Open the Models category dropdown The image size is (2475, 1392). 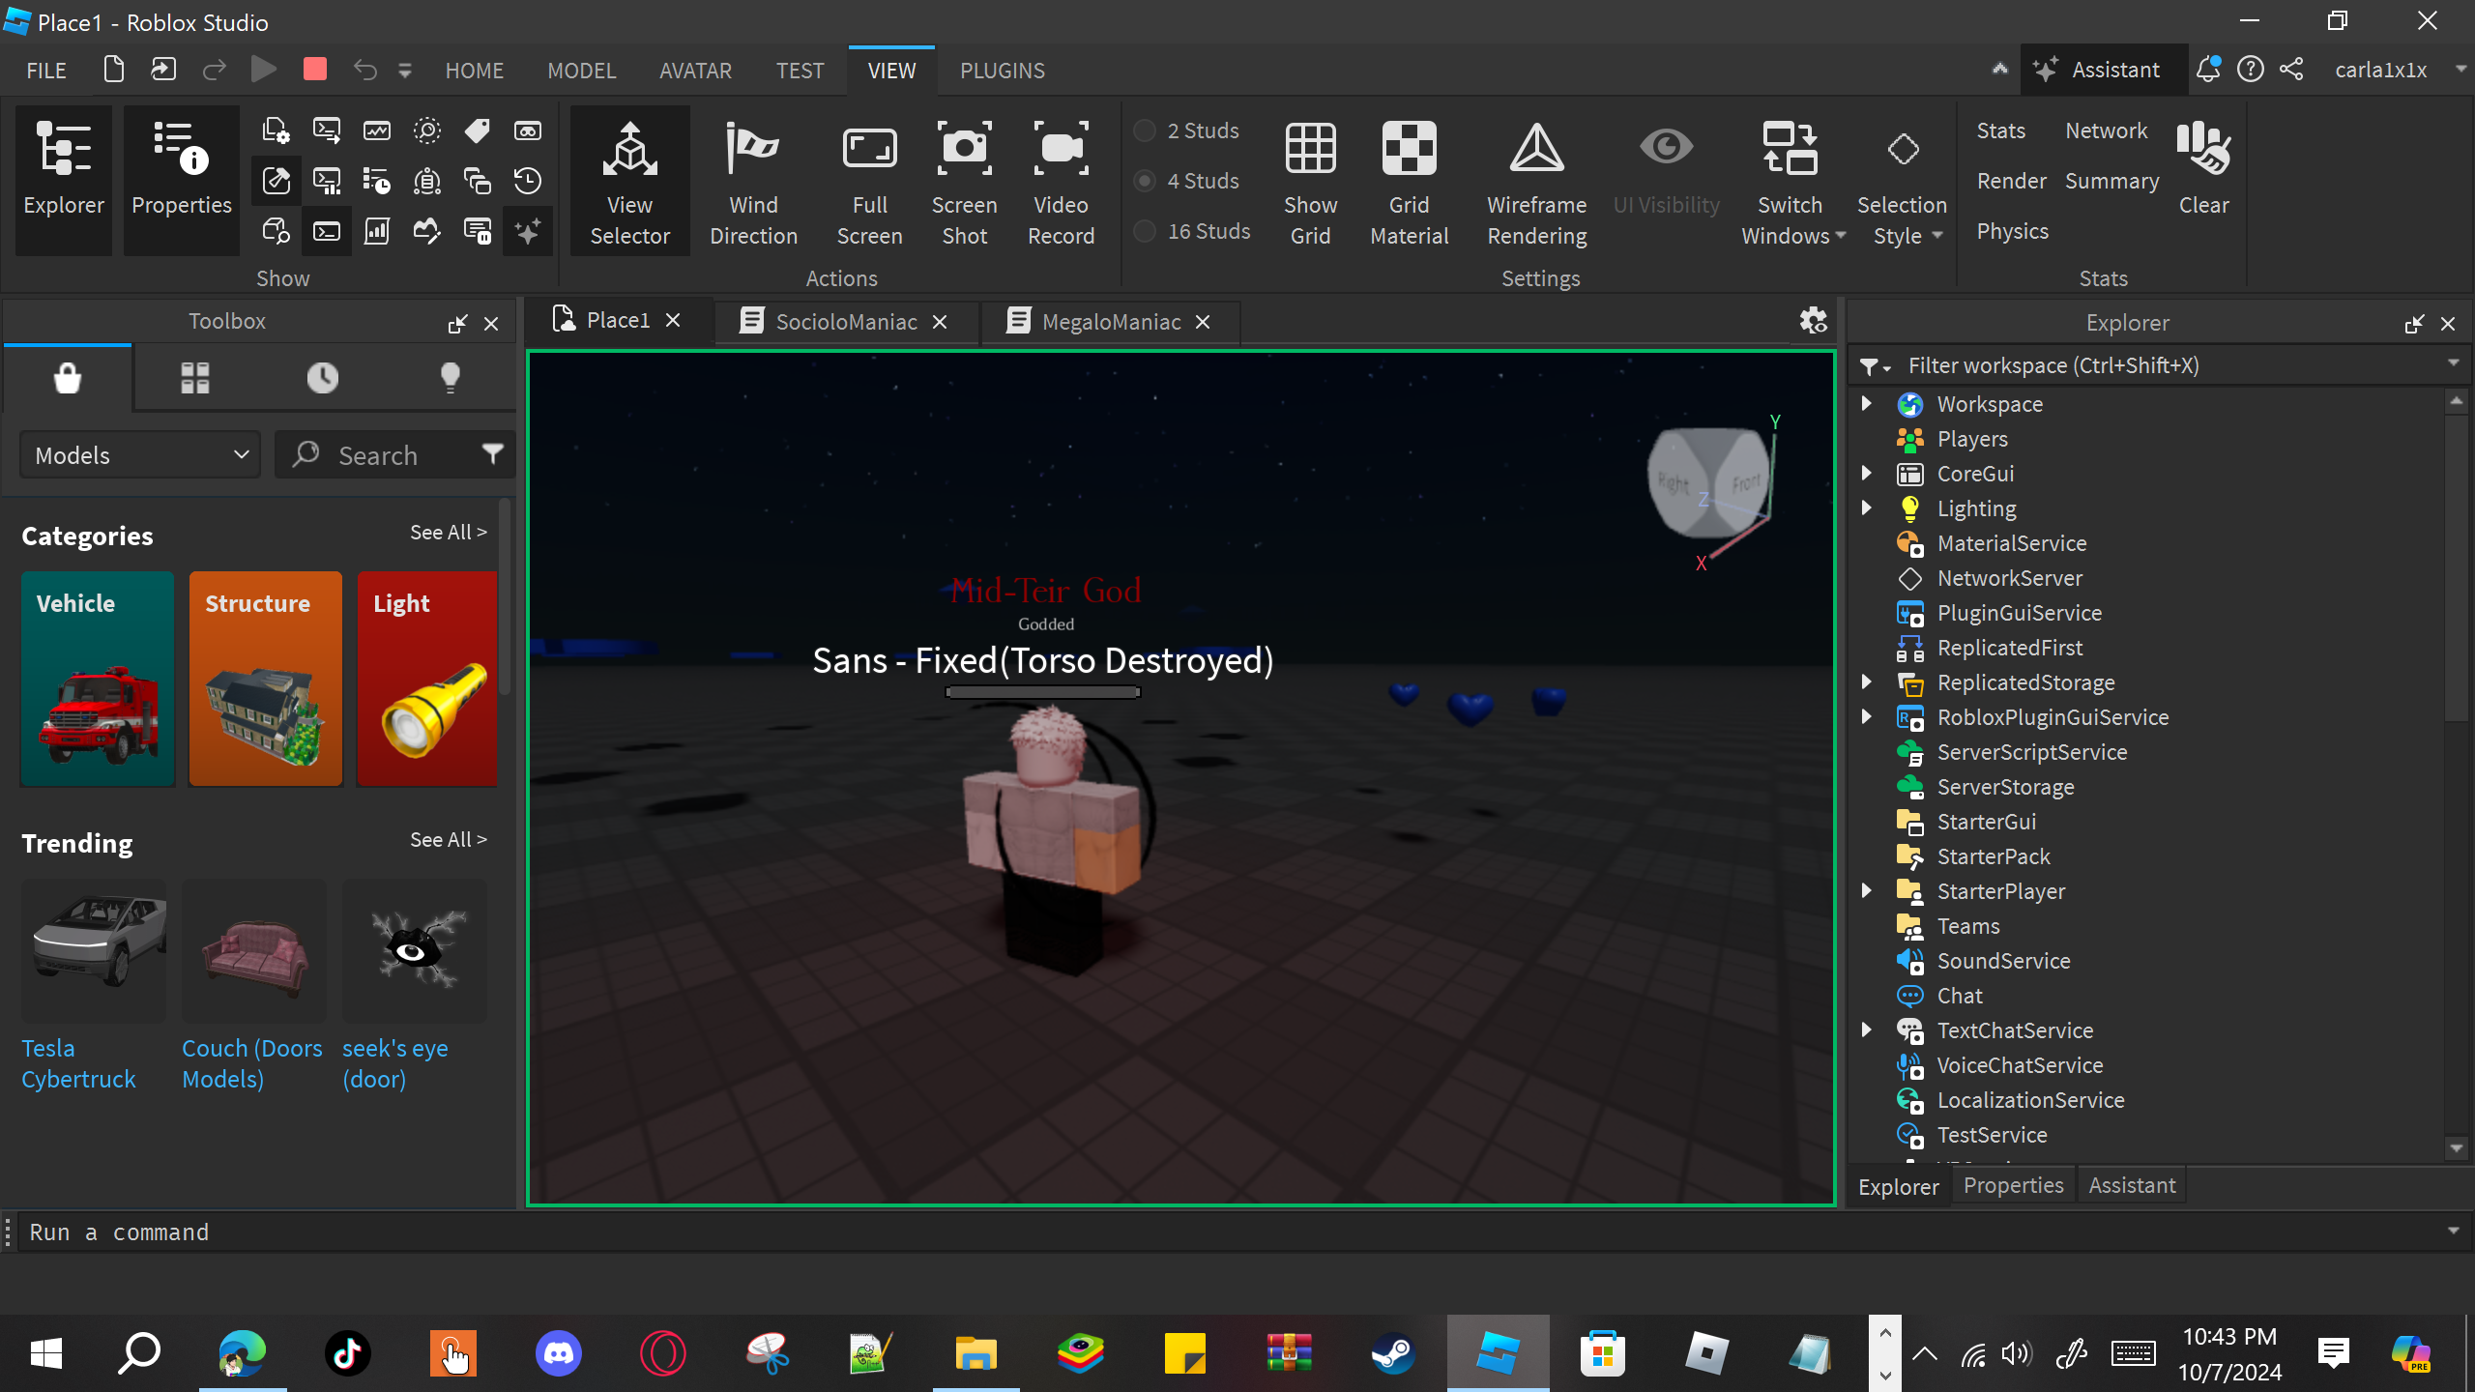(141, 455)
